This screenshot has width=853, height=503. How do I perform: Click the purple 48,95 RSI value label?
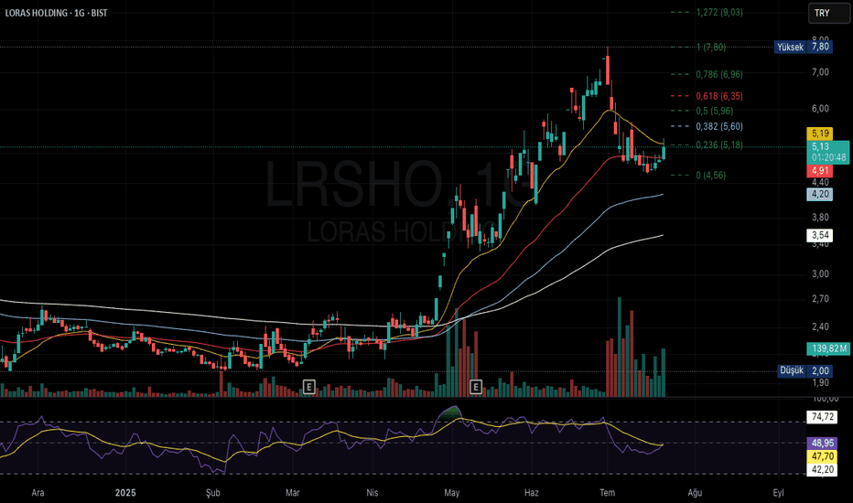pyautogui.click(x=822, y=444)
